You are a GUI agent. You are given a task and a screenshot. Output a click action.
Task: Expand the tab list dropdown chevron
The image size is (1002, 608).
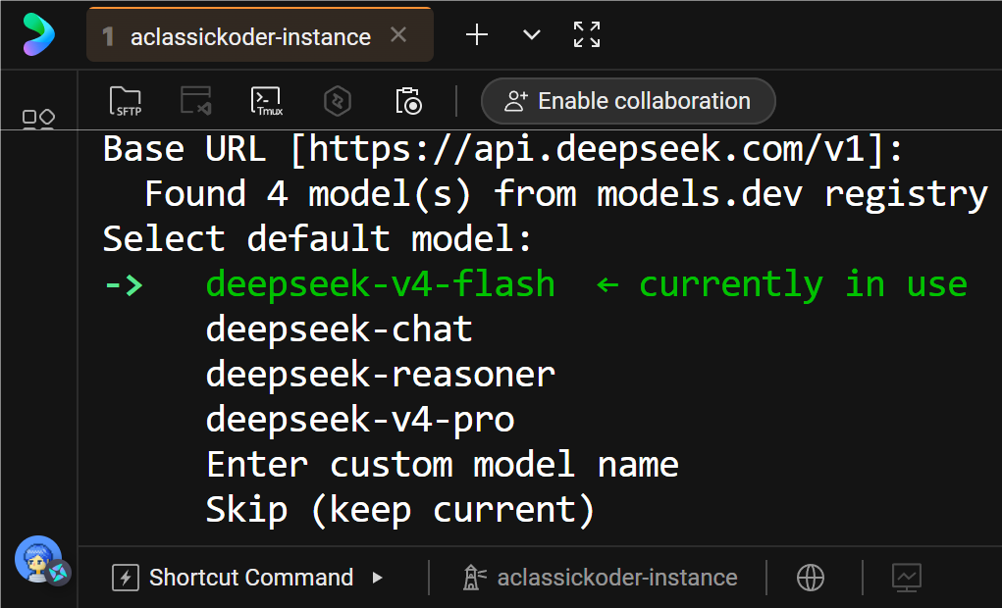(x=532, y=34)
